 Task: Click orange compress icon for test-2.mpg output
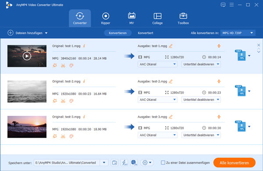tap(219, 81)
